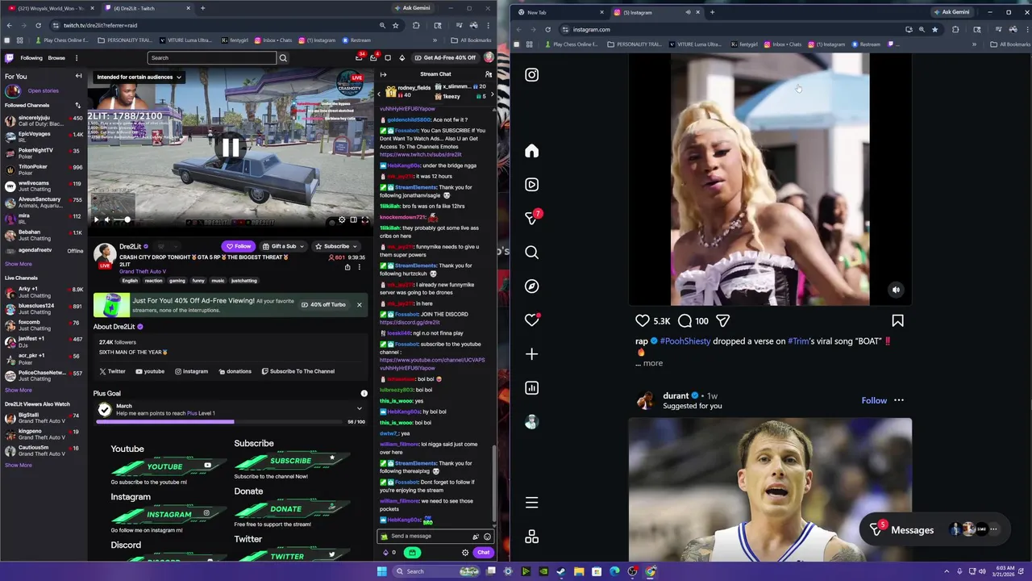Open Twitch Following tab
Image resolution: width=1032 pixels, height=581 pixels.
pyautogui.click(x=31, y=58)
